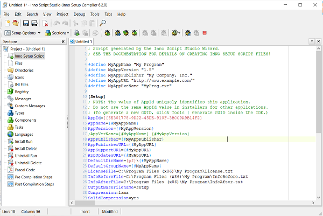Paste from the clipboard
323x216 pixels.
click(92, 23)
